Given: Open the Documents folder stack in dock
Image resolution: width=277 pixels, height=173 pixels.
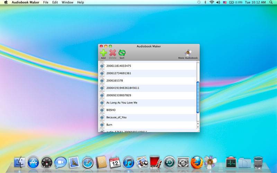Looking at the screenshot, I should [244, 163].
